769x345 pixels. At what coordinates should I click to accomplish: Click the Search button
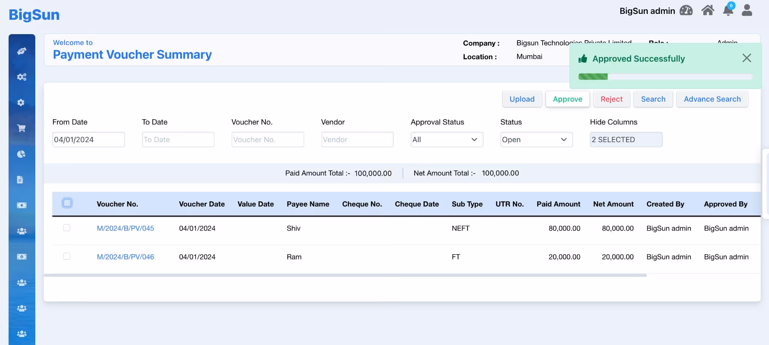653,99
